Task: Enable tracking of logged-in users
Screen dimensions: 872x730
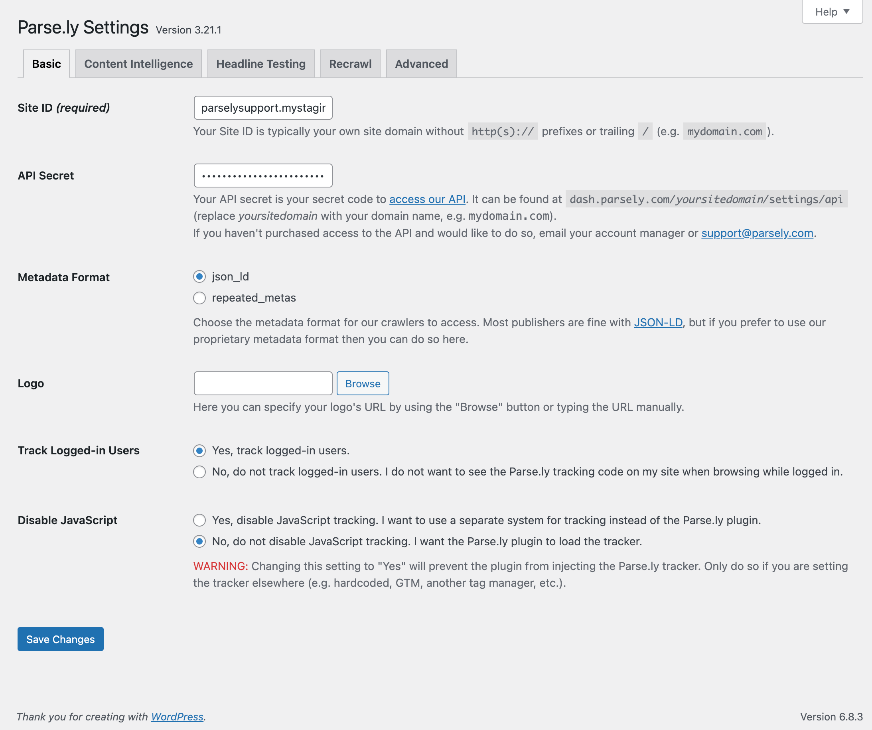Action: [199, 450]
